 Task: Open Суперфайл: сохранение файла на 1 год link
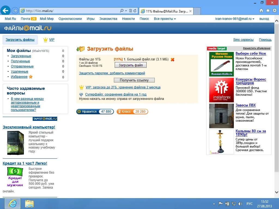pyautogui.click(x=116, y=94)
